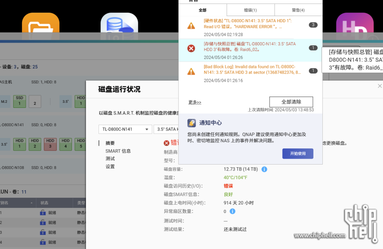
Task: Open the purple HD app icon
Action: pos(355,26)
